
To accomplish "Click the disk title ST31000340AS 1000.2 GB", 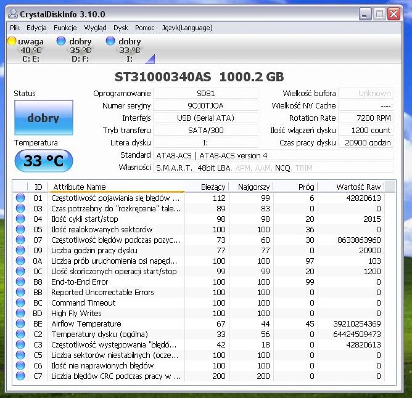I will [199, 77].
